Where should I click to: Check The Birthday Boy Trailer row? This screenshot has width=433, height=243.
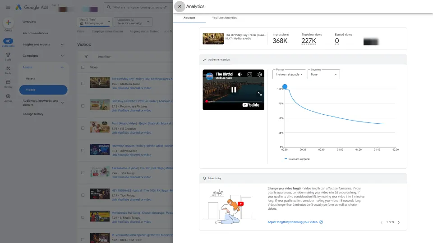click(83, 84)
